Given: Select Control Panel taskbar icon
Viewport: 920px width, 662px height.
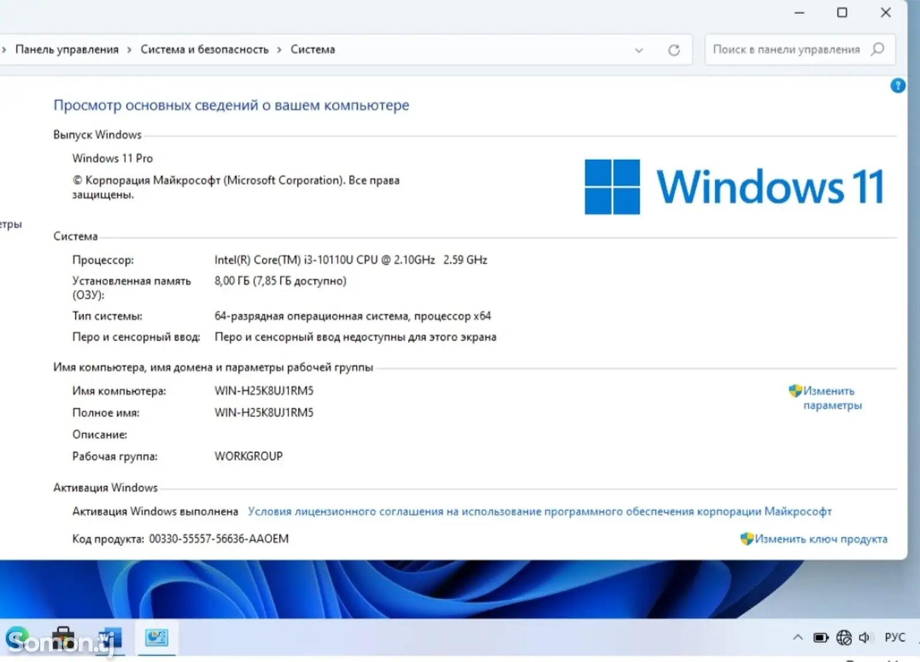Looking at the screenshot, I should coord(156,638).
